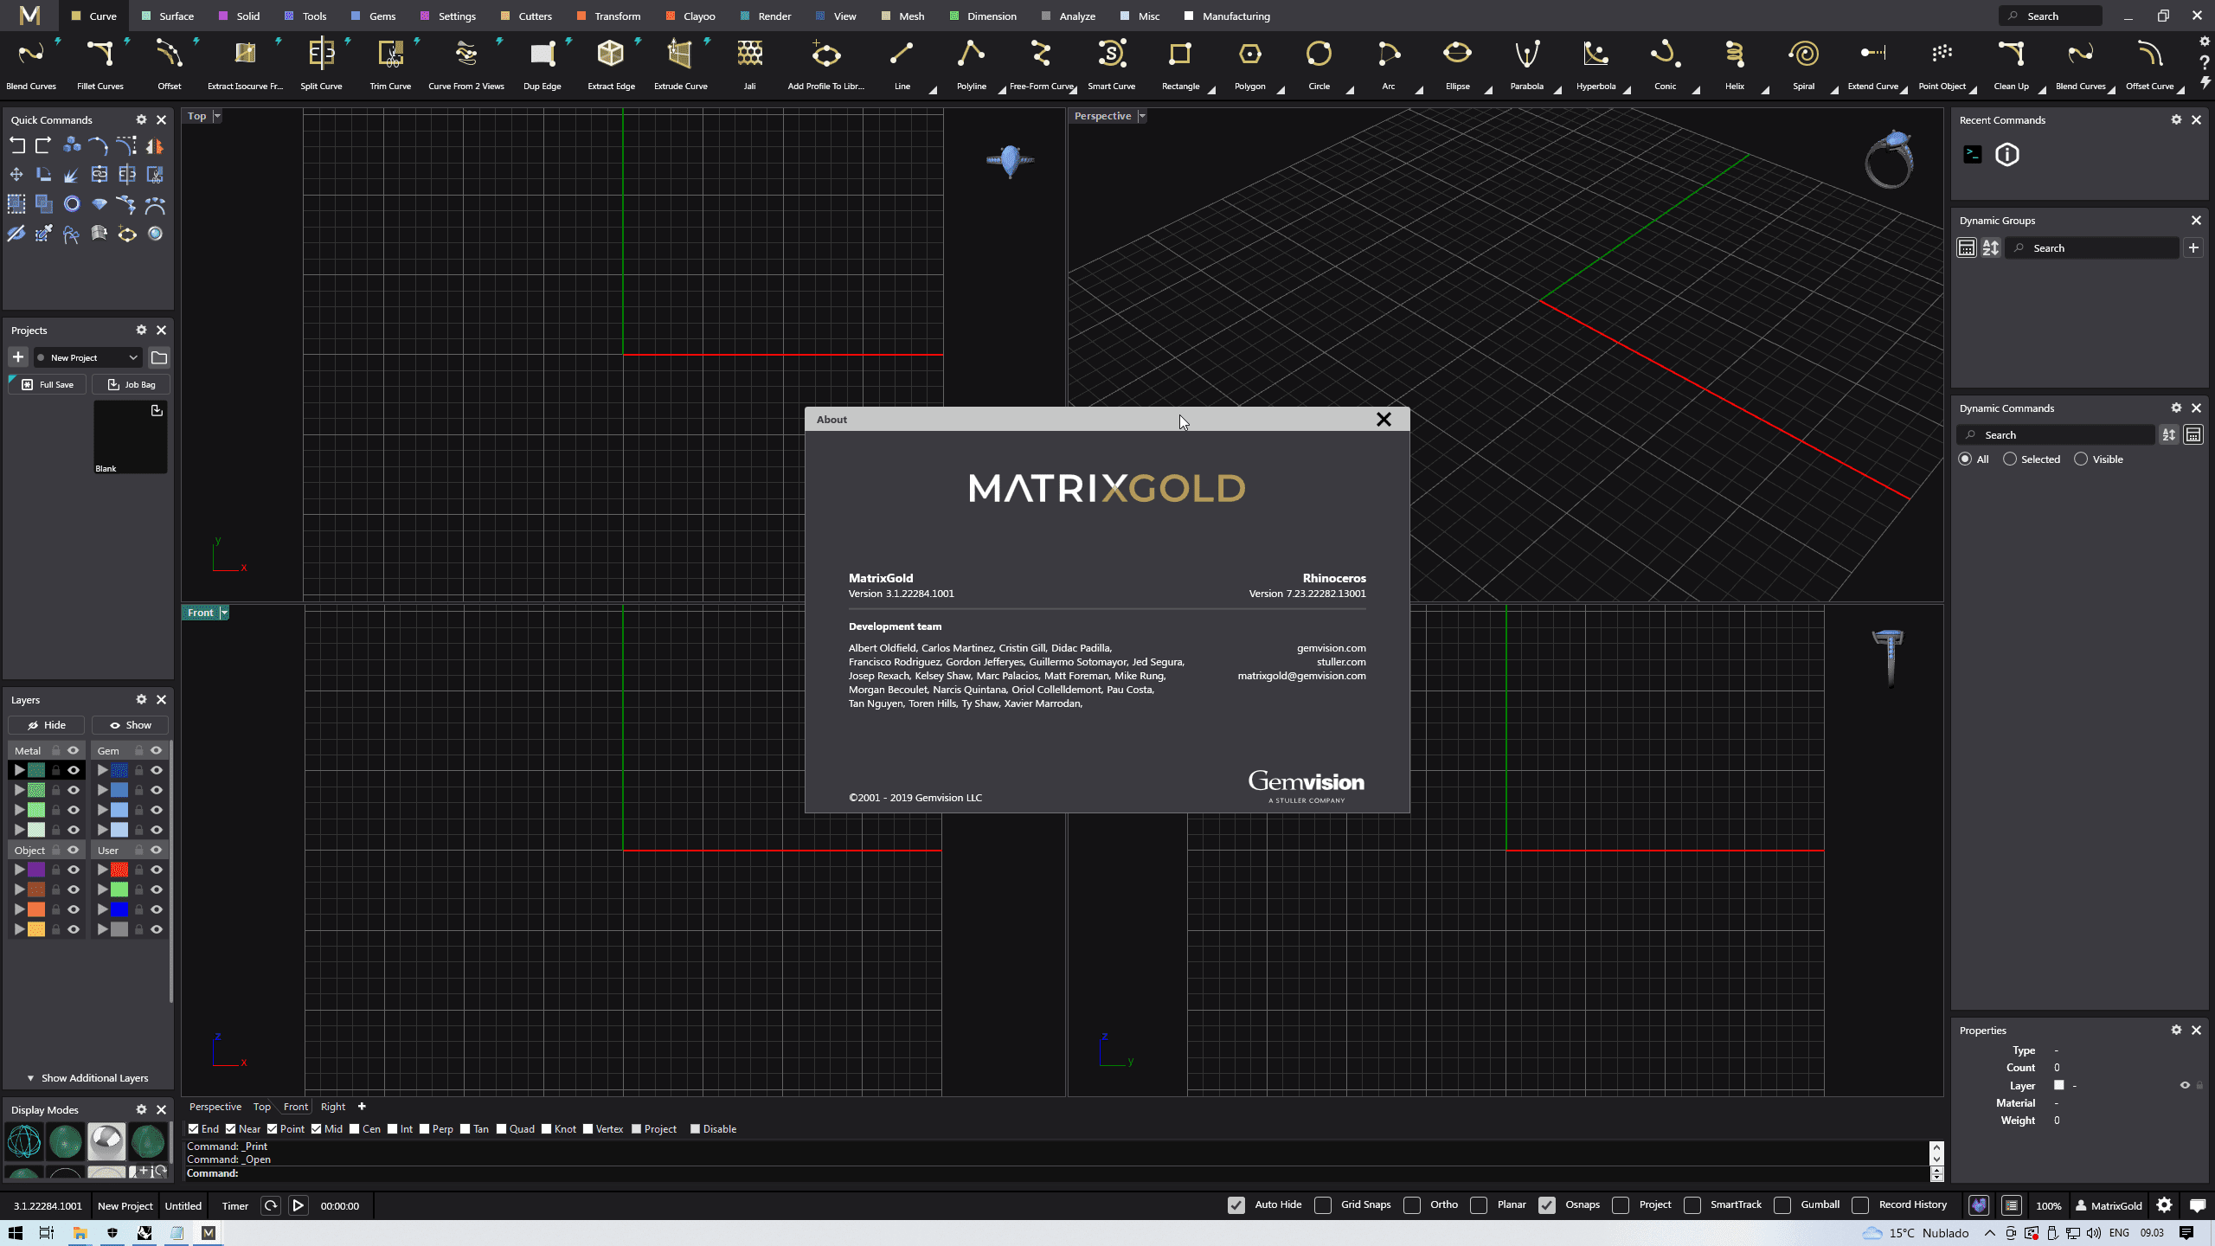Activate the Smart Curve tool
Screen dimensions: 2215x1246
[1111, 55]
